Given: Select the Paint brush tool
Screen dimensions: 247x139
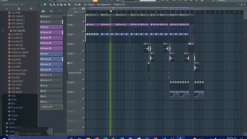Looking at the screenshot, I should click(x=54, y=5).
